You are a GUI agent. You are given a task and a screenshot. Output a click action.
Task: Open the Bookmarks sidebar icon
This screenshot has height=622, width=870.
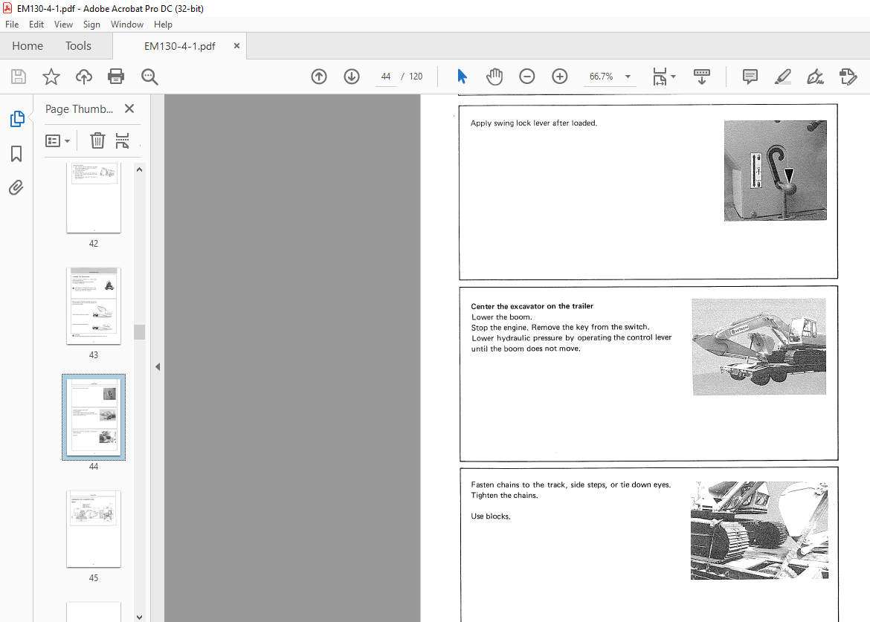[16, 154]
